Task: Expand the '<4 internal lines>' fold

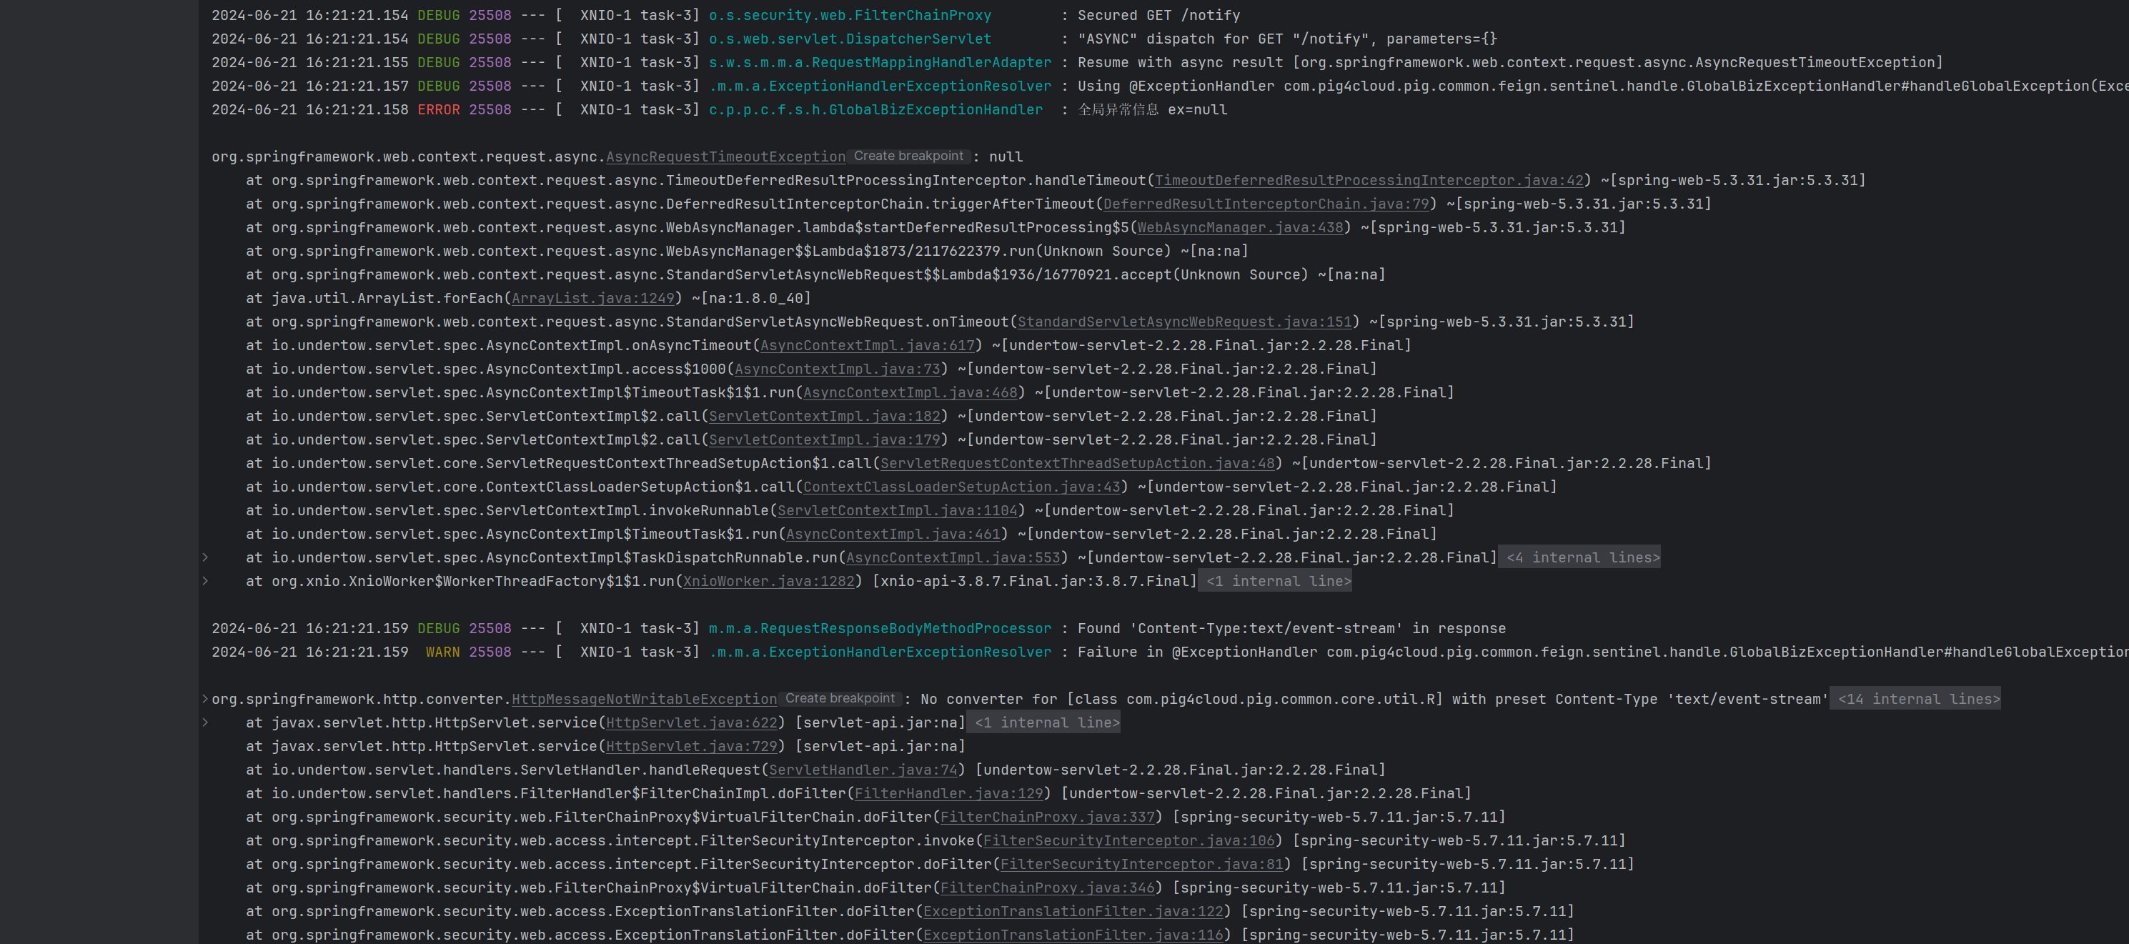Action: 1579,557
